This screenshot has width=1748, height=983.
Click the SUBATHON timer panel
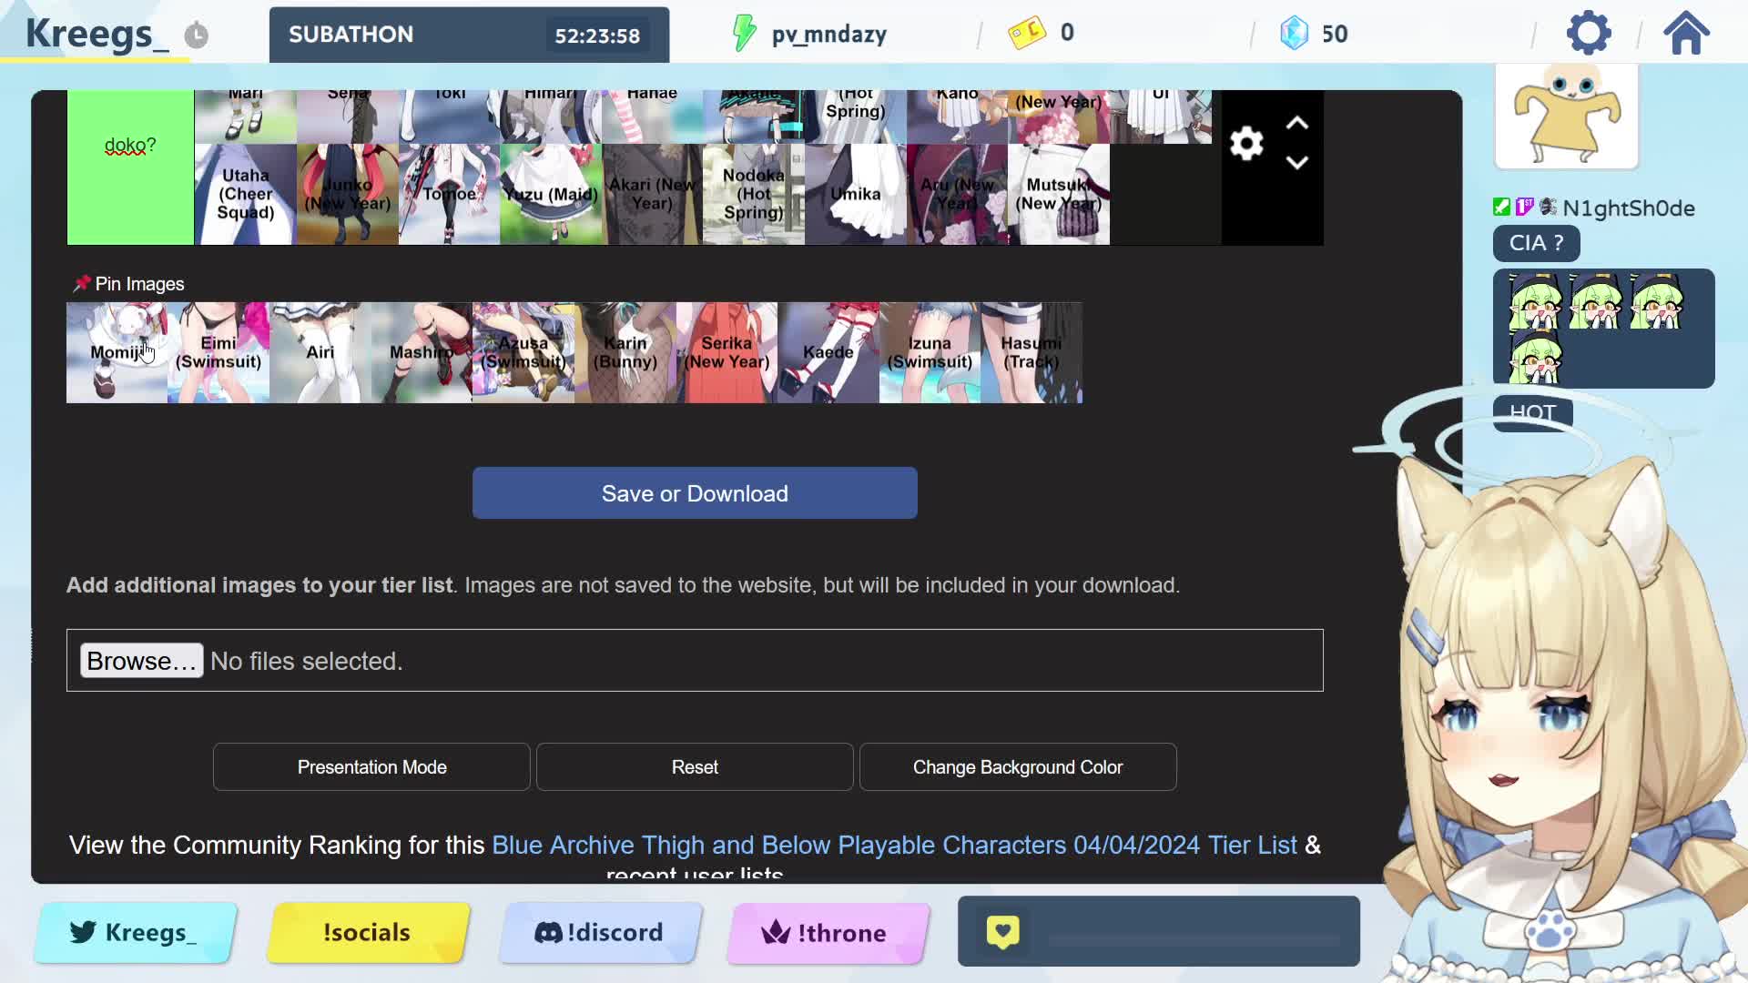(x=469, y=35)
